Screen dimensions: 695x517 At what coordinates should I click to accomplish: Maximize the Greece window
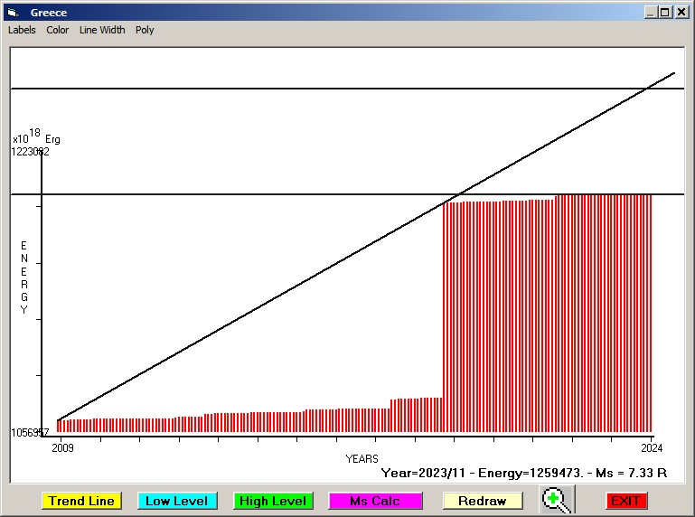pyautogui.click(x=665, y=13)
